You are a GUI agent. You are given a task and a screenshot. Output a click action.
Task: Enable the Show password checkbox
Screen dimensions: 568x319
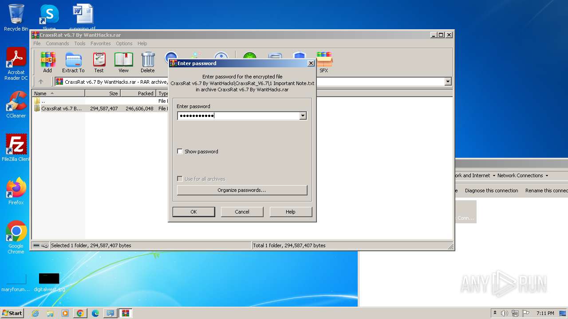pyautogui.click(x=180, y=152)
